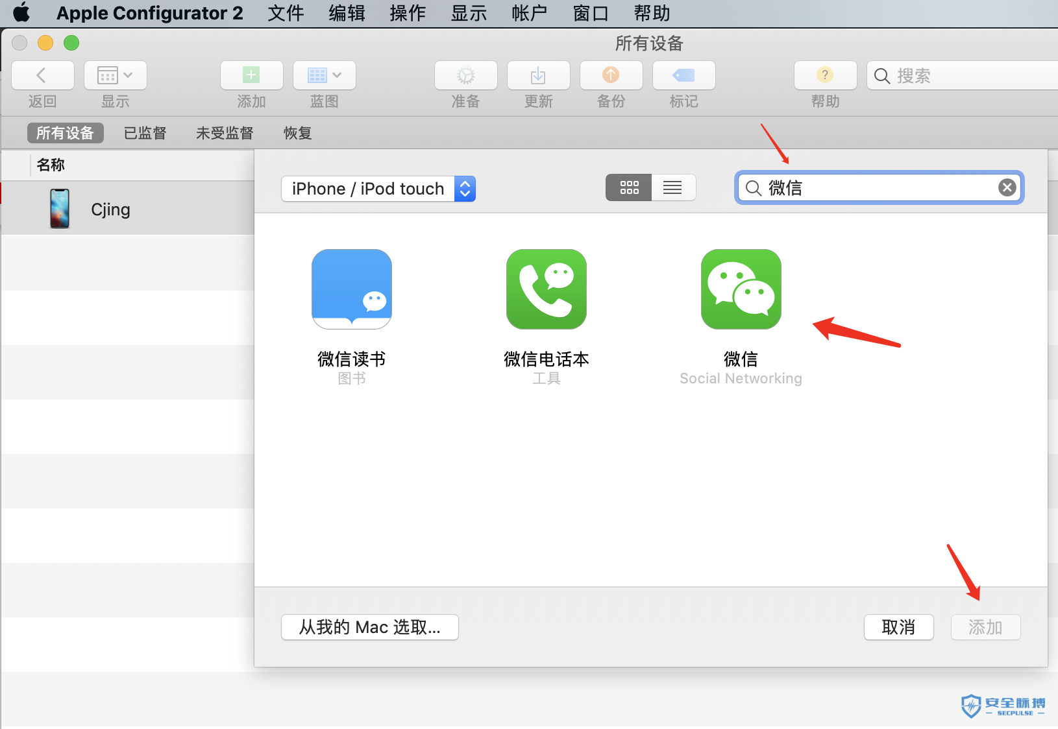Click the yellow minimize window button
1058x729 pixels.
pos(45,43)
